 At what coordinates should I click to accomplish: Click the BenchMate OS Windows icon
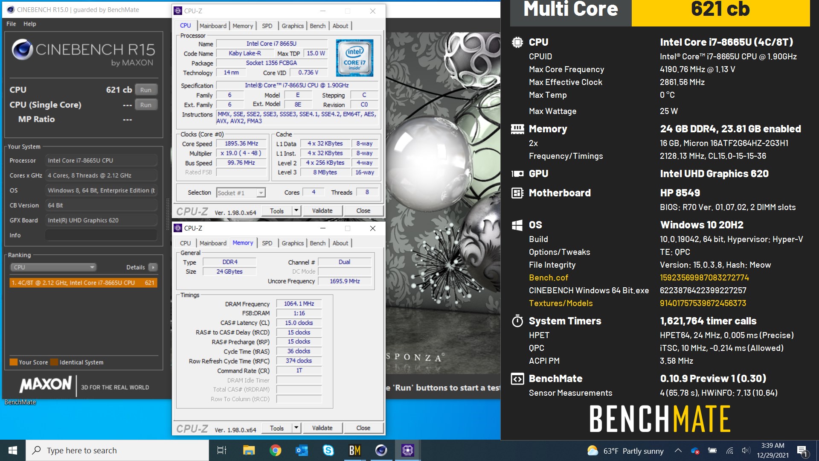517,225
